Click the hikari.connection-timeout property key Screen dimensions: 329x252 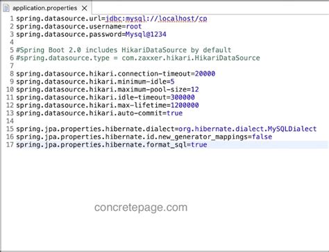point(103,74)
